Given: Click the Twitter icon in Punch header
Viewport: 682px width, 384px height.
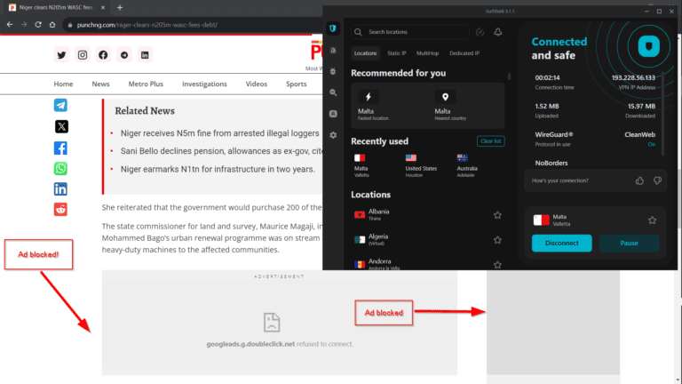Looking at the screenshot, I should [61, 55].
